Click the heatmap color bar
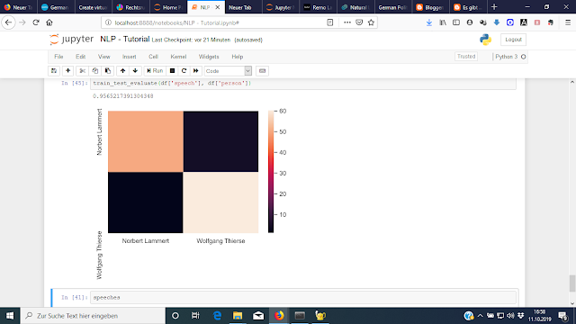Image resolution: width=576 pixels, height=324 pixels. (x=271, y=172)
